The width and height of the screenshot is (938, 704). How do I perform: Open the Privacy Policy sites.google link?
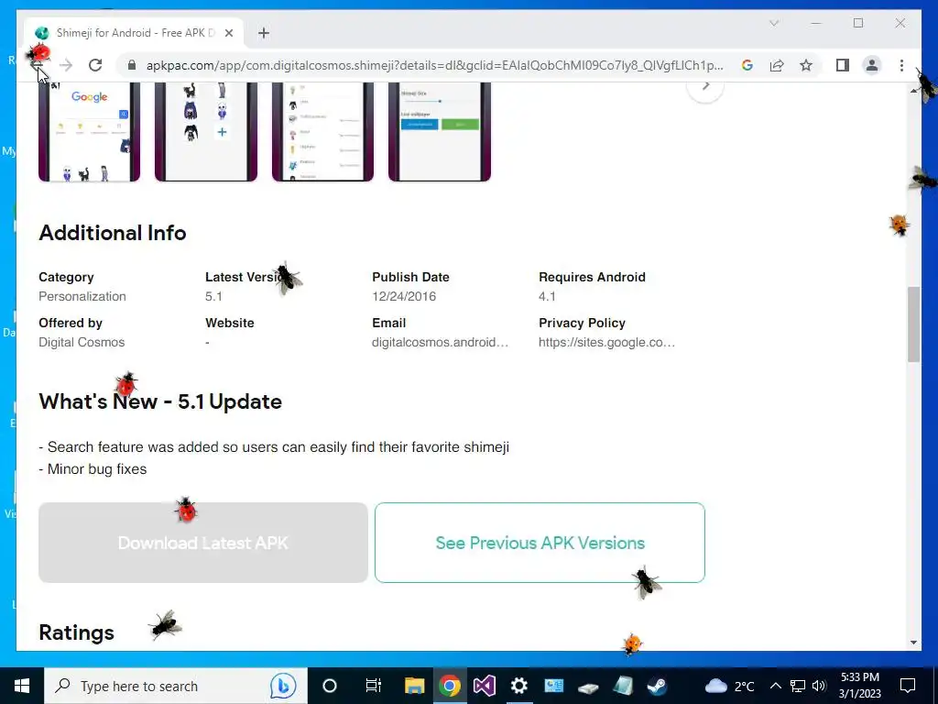(606, 343)
